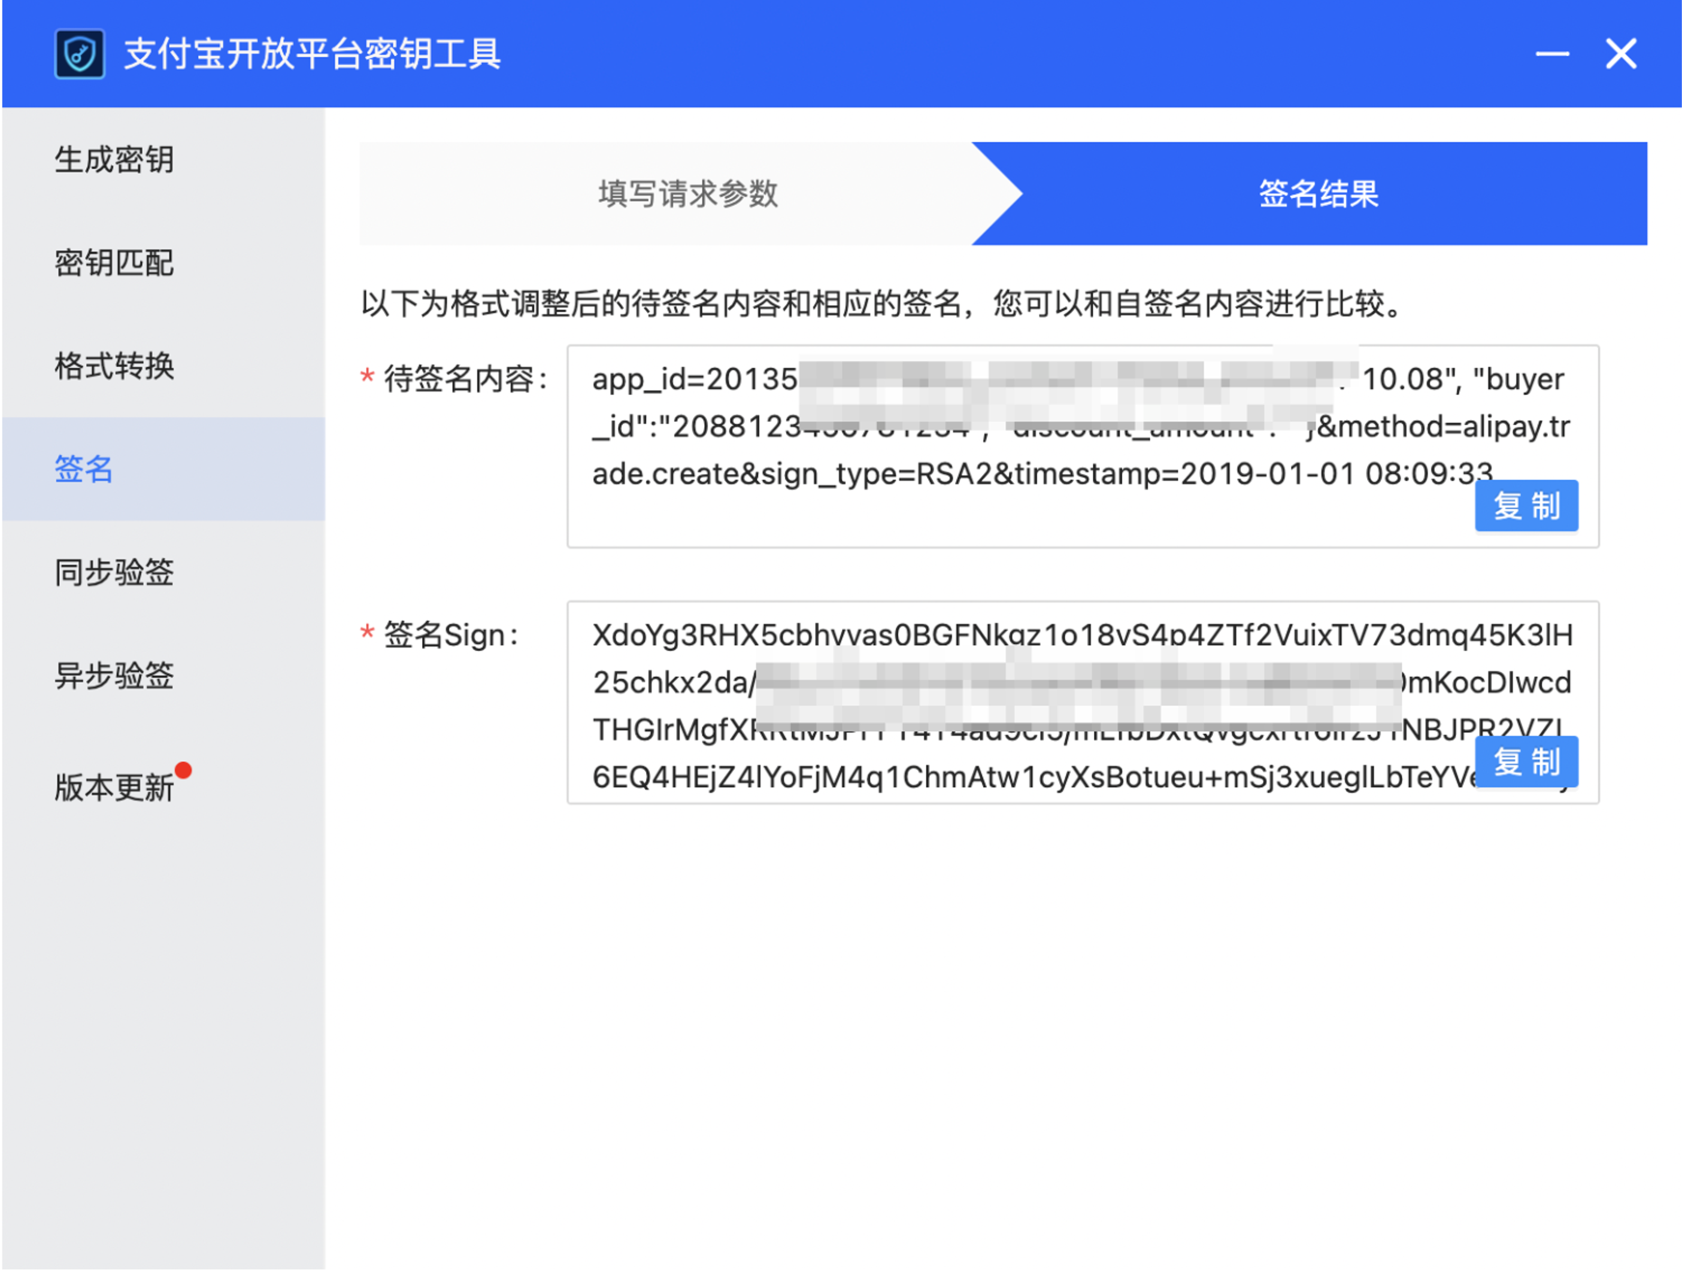Select the 签名结果 step tab
This screenshot has height=1270, width=1682.
tap(1318, 194)
